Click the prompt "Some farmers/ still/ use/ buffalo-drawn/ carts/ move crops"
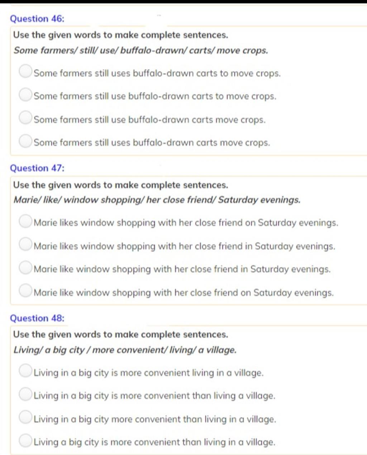 (141, 51)
